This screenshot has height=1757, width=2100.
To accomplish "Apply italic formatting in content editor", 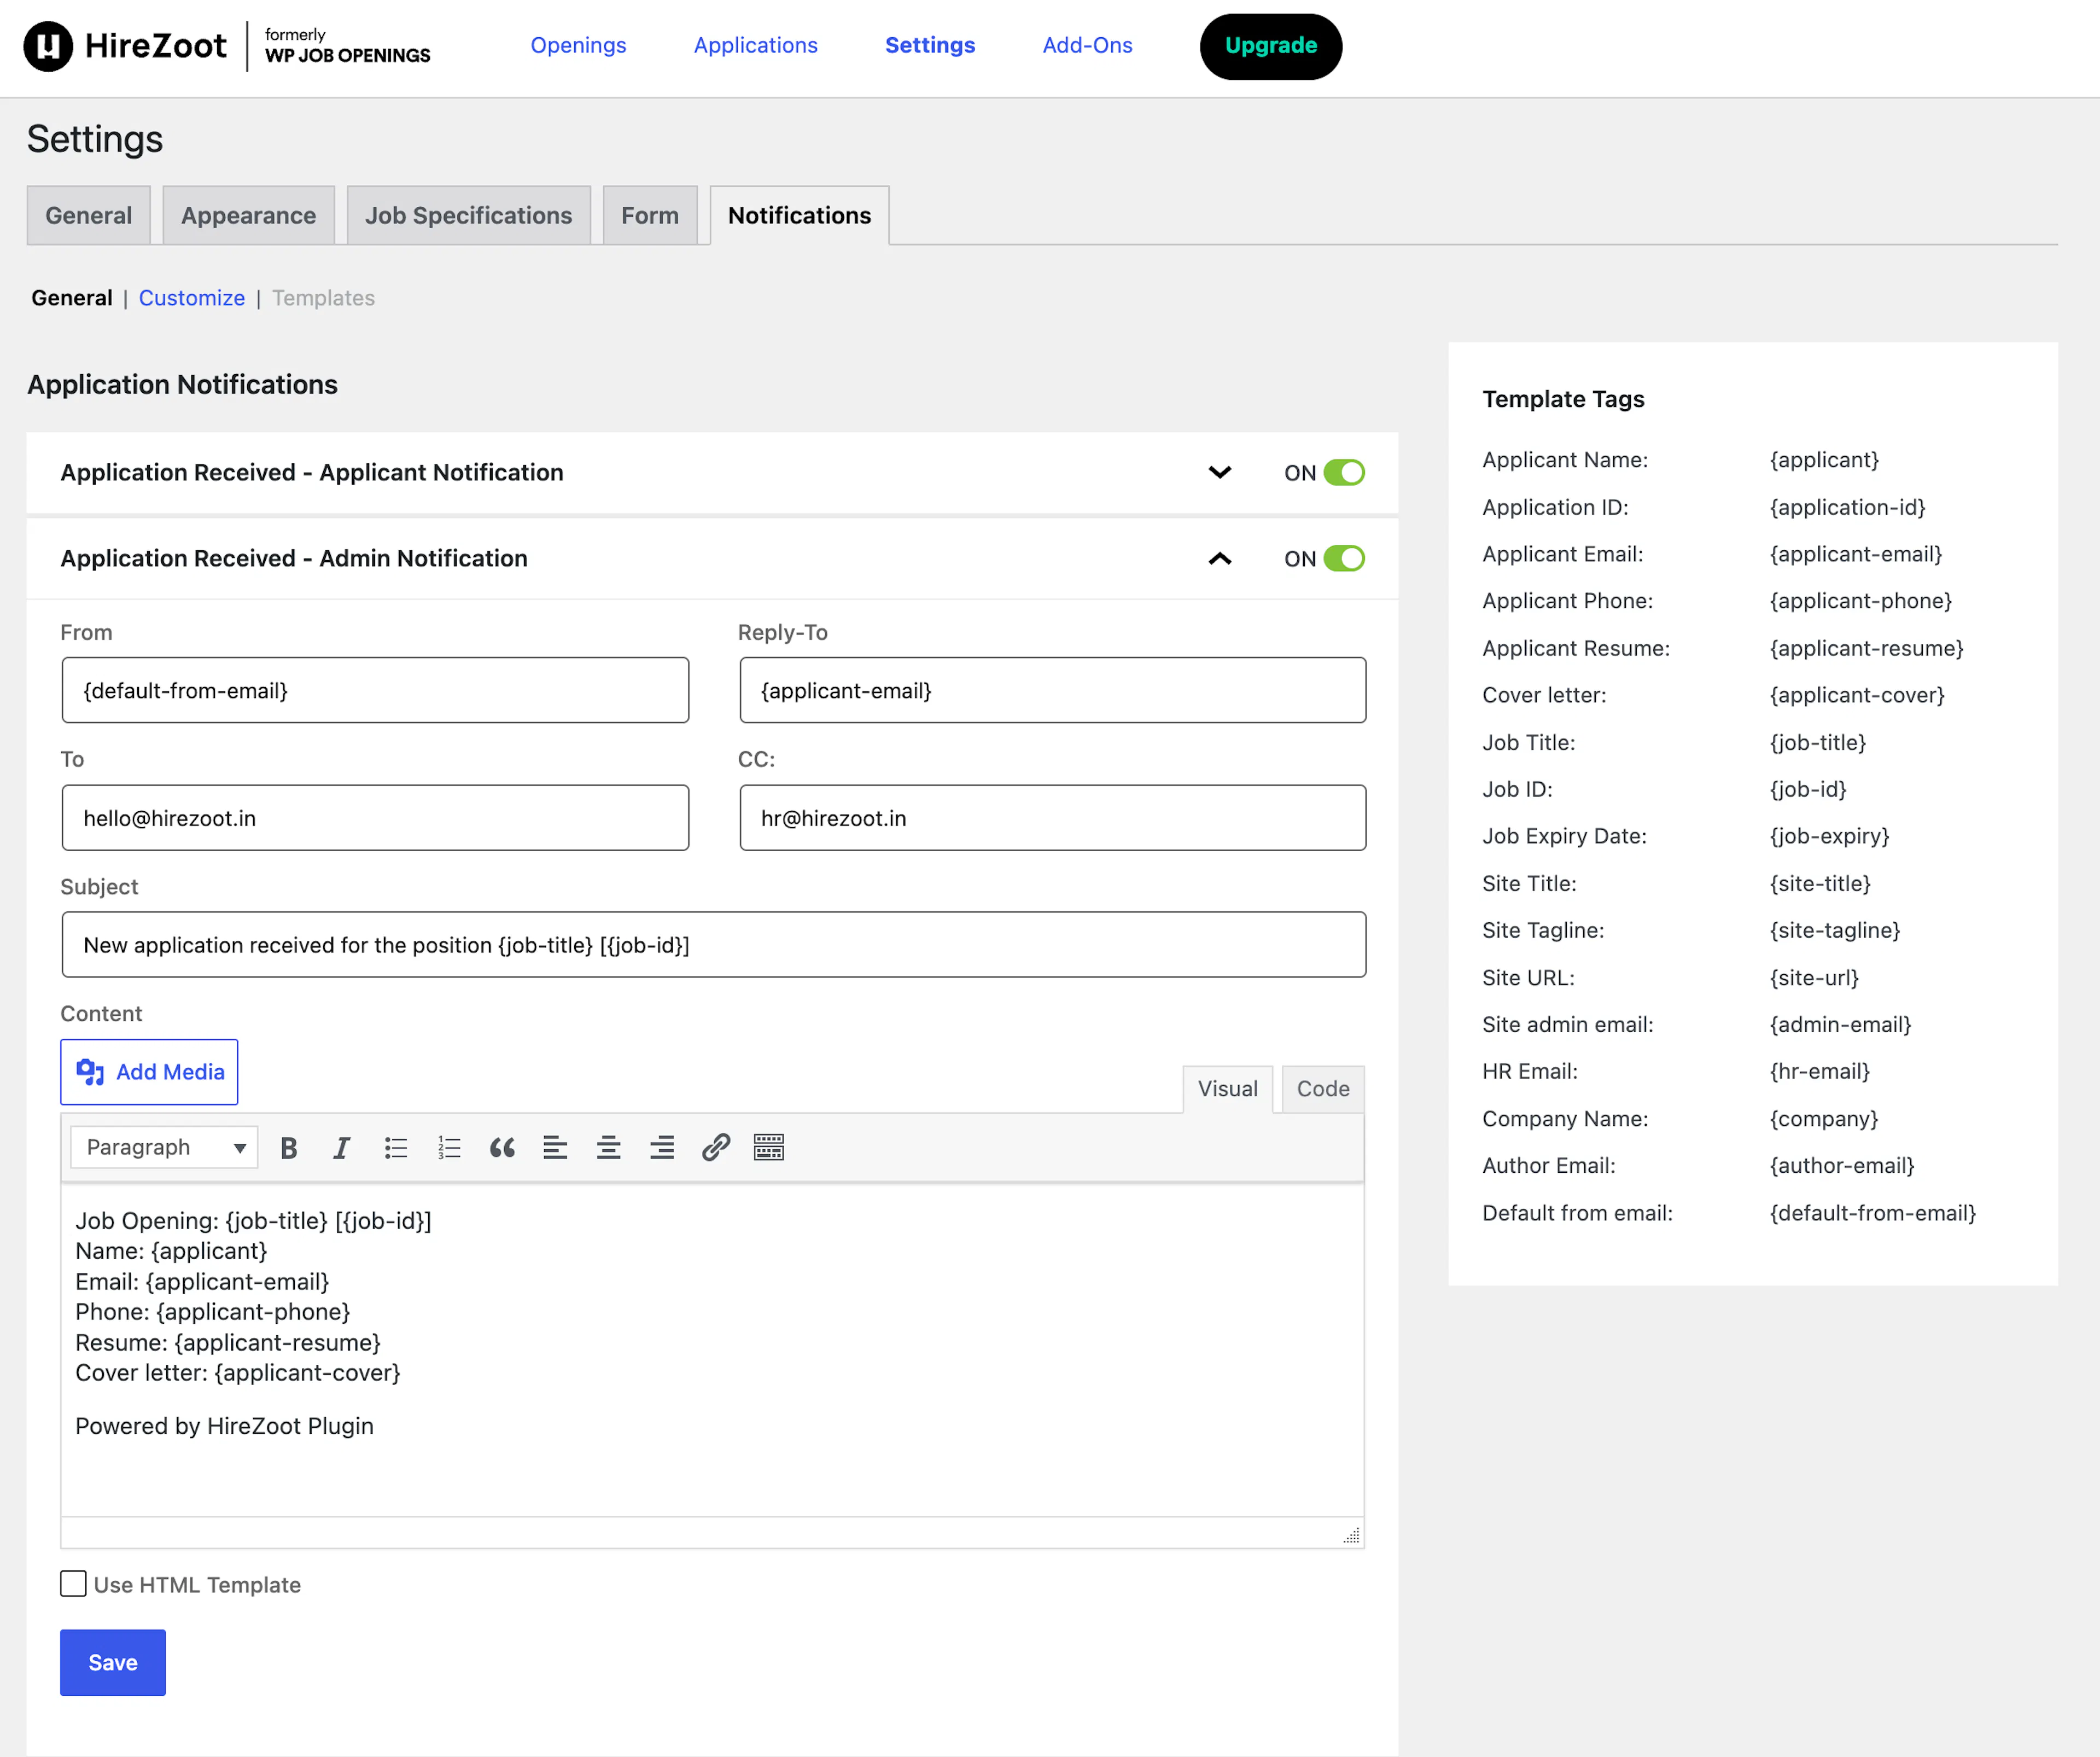I will point(342,1147).
